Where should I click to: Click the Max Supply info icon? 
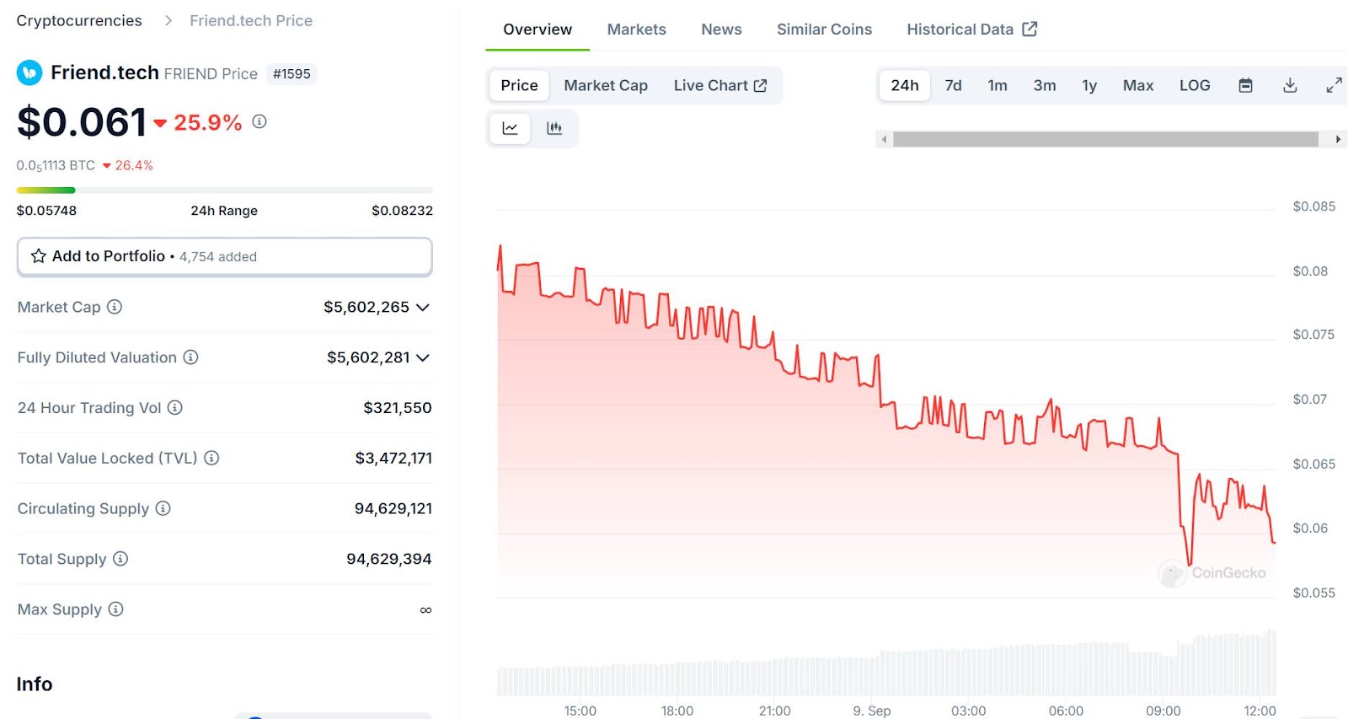click(x=116, y=609)
